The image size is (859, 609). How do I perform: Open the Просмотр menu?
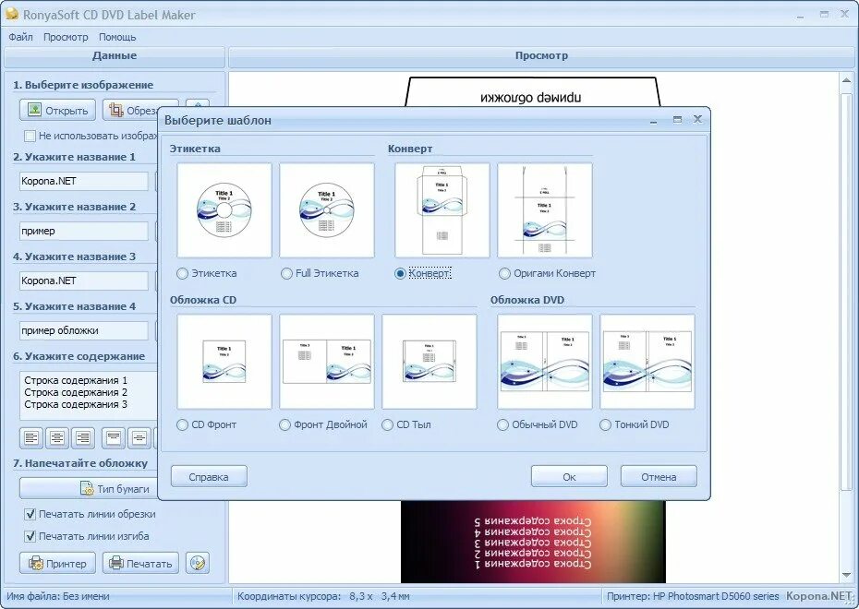coord(65,37)
